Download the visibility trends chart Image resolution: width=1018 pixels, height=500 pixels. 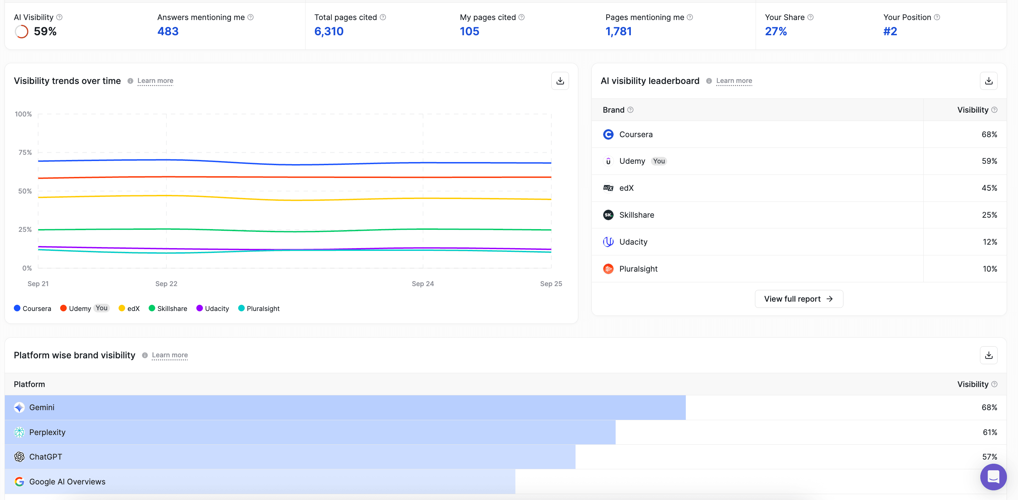pos(560,81)
